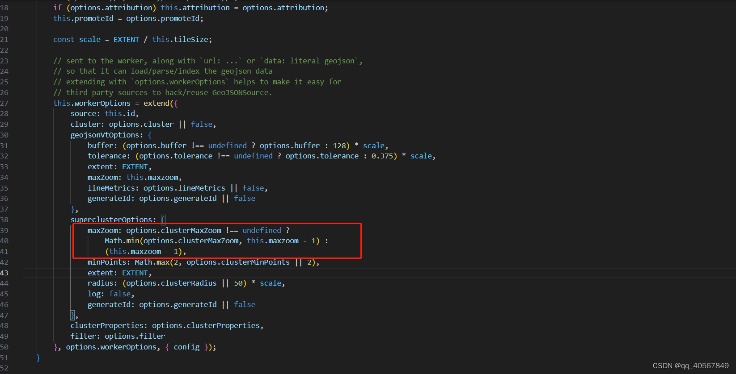Click the 'extend(' function call
Screen dimensions: 736x374
158,103
